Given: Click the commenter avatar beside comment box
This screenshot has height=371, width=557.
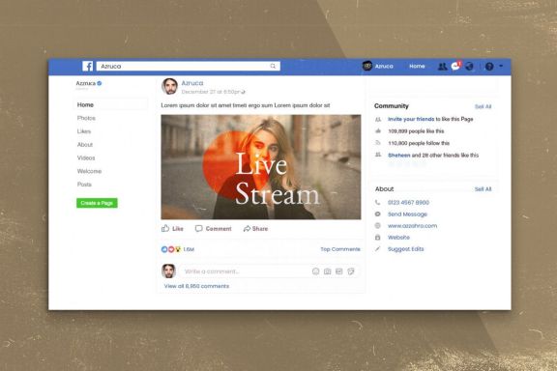Looking at the screenshot, I should (168, 271).
